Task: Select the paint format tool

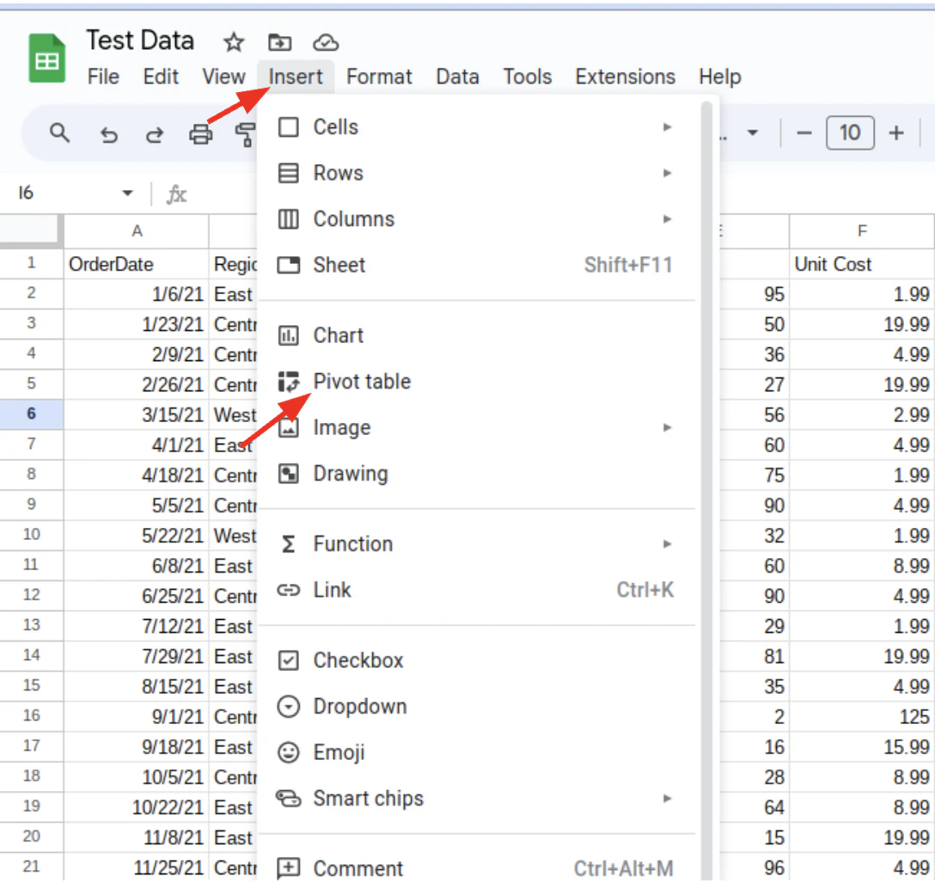Action: coord(245,134)
